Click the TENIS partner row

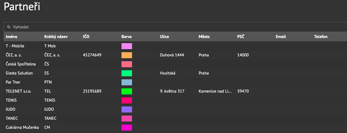click(x=175, y=100)
